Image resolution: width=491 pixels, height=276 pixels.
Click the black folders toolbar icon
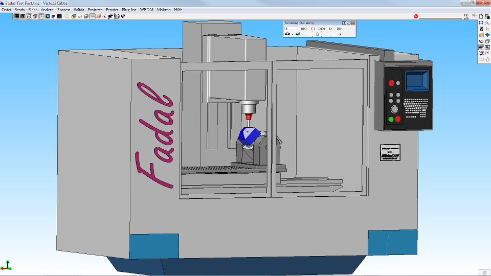pos(110,16)
